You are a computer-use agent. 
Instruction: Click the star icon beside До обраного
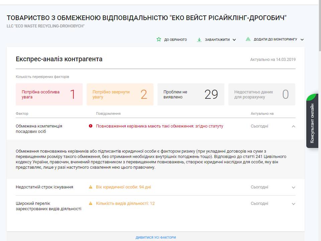coord(158,39)
